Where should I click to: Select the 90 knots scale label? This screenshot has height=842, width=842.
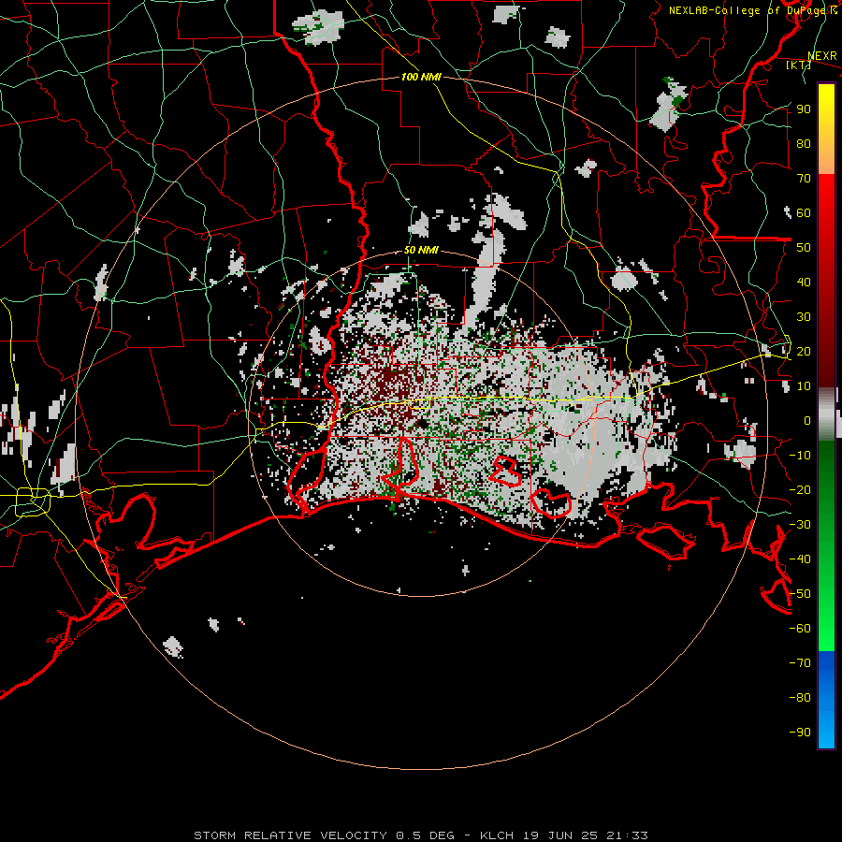coord(804,109)
